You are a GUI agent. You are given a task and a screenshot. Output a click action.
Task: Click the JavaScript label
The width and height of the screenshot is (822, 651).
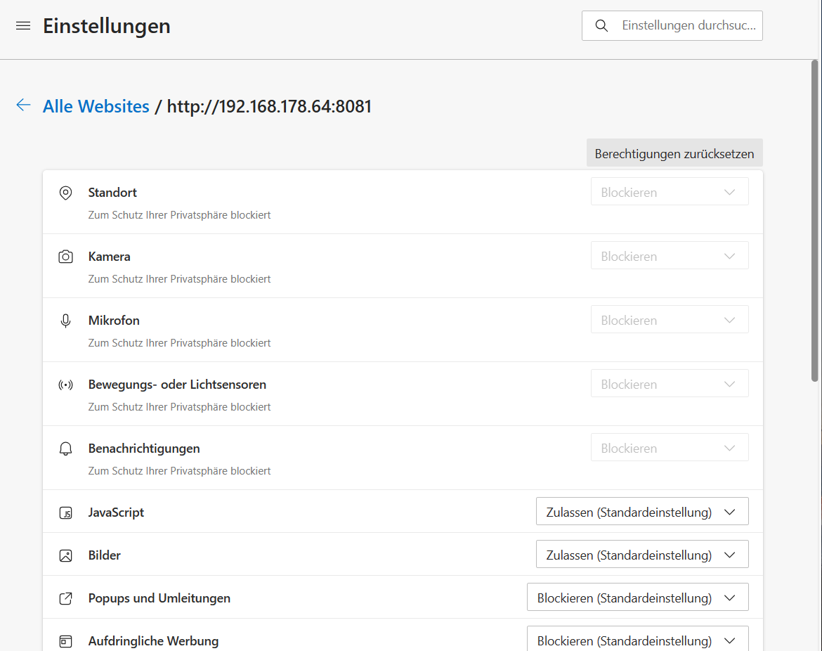point(116,513)
